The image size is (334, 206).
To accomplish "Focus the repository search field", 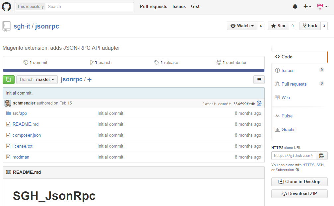I will 89,7.
